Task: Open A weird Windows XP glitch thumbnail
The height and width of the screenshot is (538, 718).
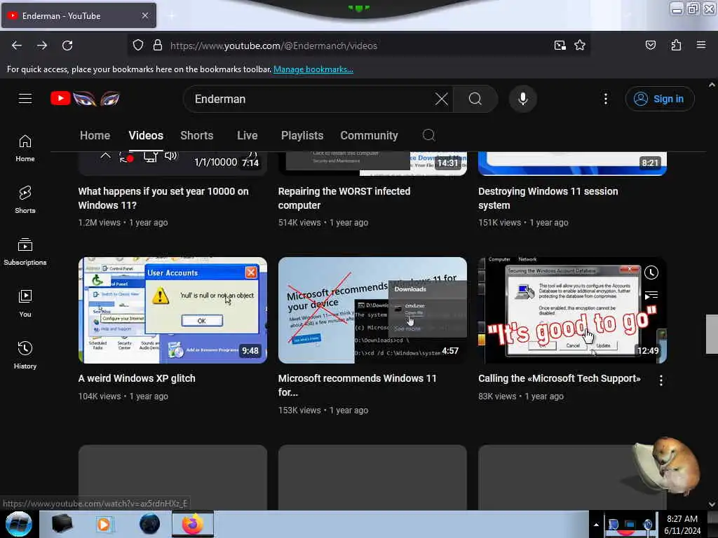Action: 172,310
